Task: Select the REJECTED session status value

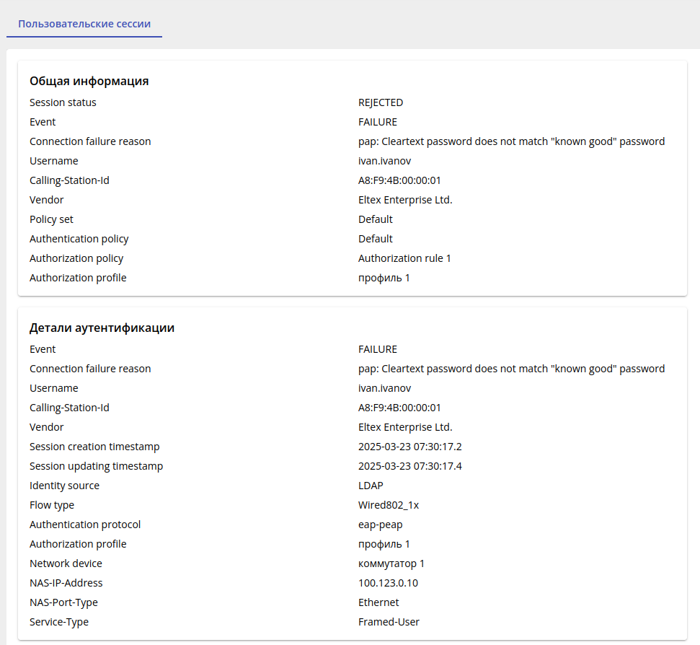Action: click(x=381, y=102)
